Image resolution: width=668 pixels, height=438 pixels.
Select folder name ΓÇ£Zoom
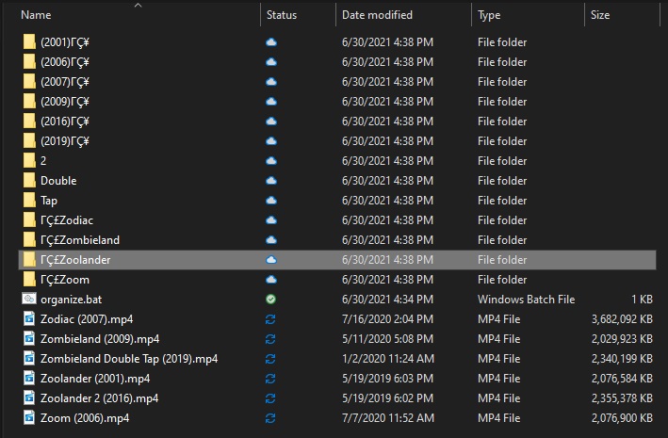pyautogui.click(x=65, y=280)
